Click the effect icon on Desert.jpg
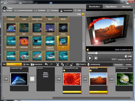 coord(90,71)
